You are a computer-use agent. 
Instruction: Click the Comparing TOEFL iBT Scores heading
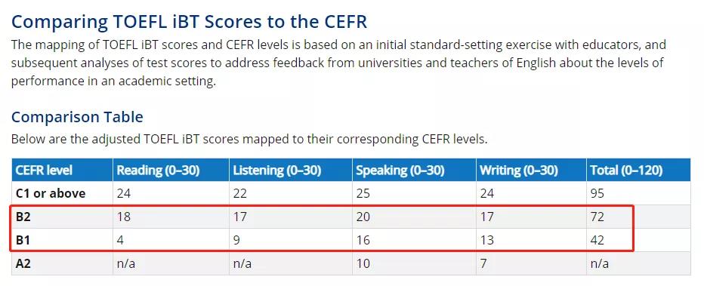point(189,22)
